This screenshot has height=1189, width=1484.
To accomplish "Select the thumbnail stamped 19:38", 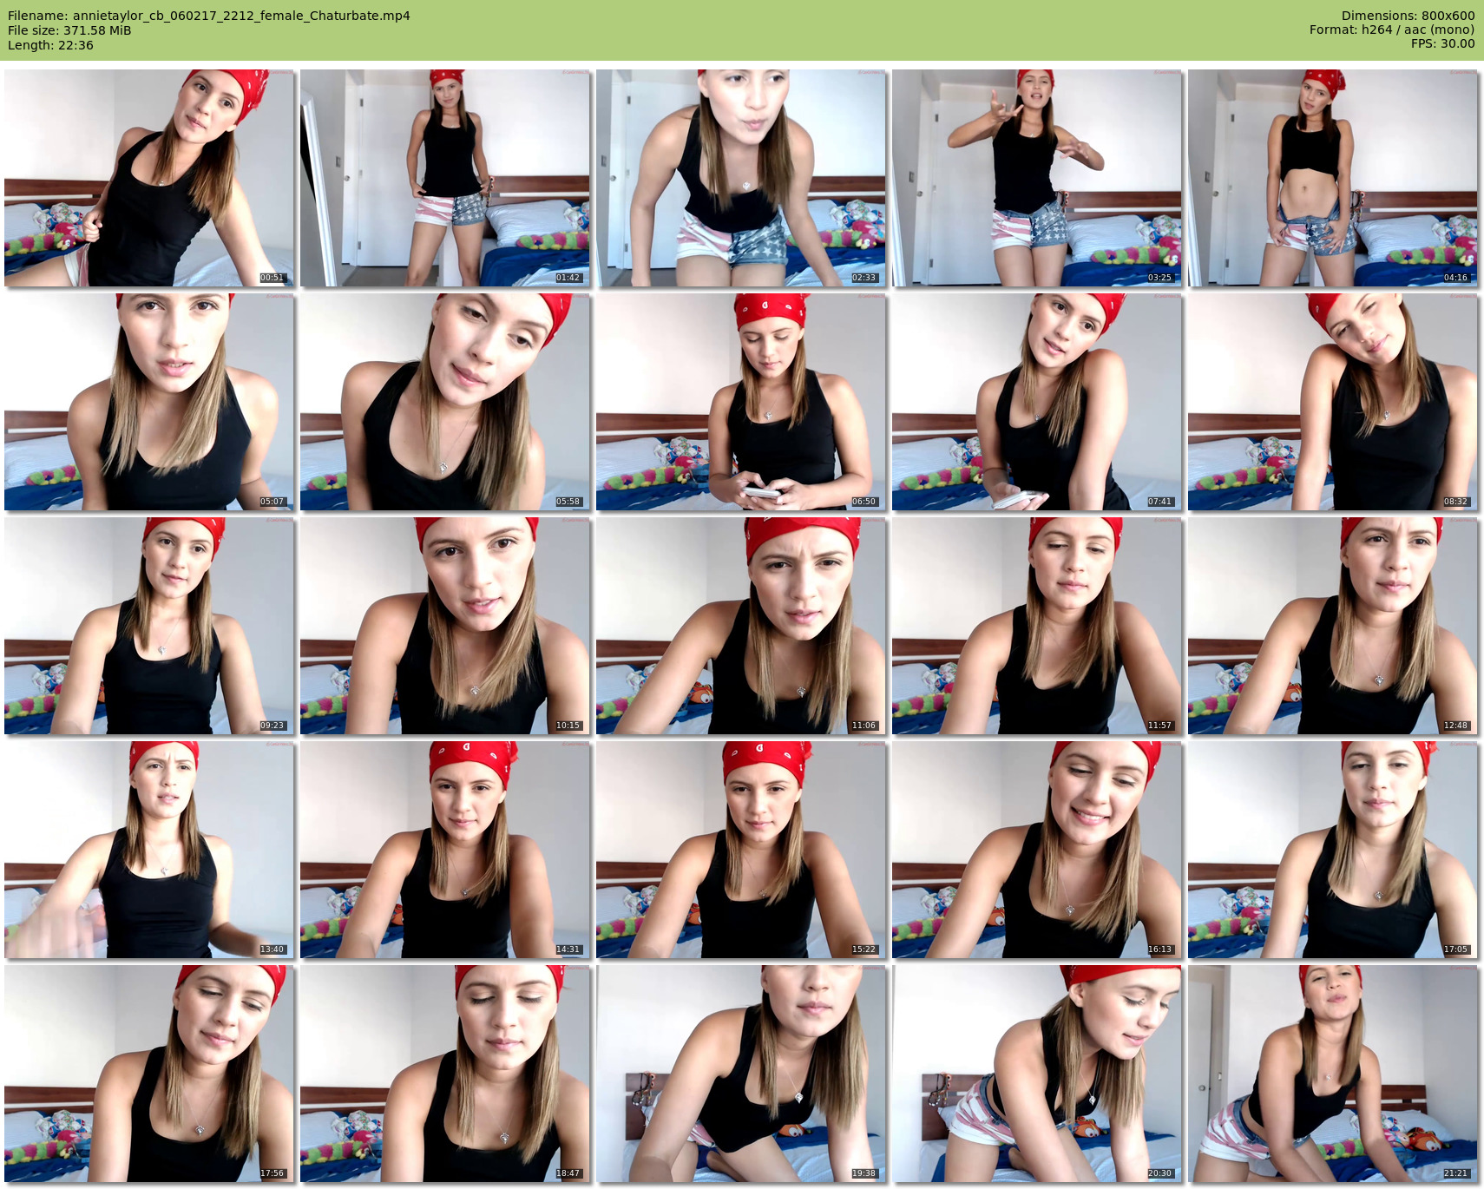I will [741, 1074].
